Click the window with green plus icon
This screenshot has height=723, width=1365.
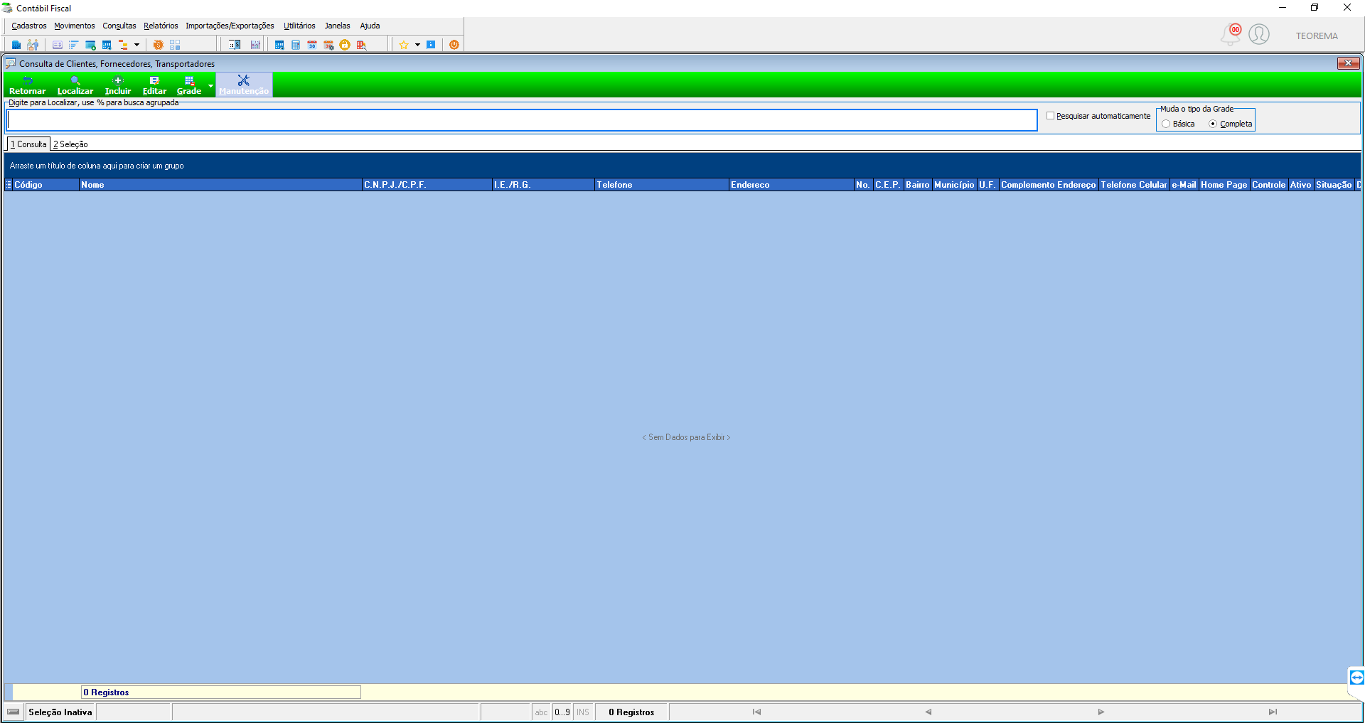click(90, 45)
